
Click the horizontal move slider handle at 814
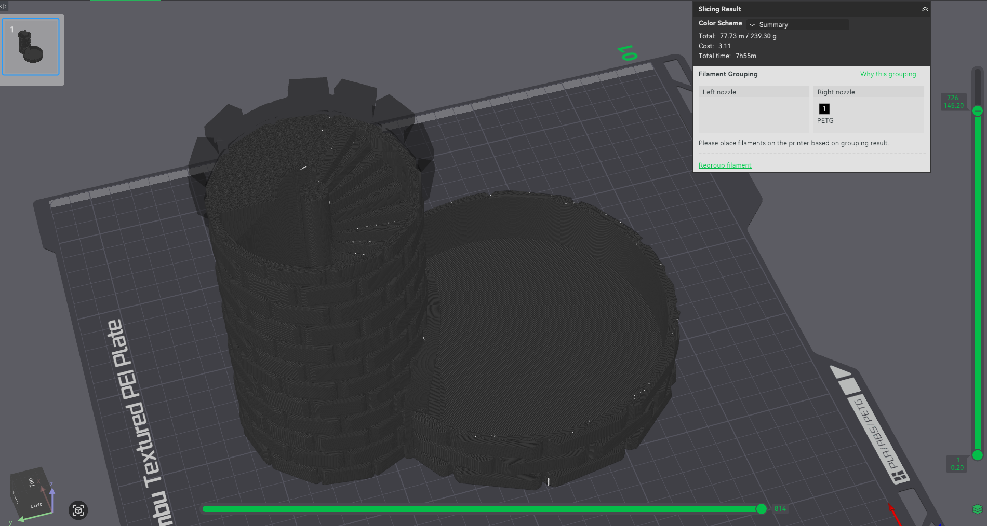[x=762, y=509]
